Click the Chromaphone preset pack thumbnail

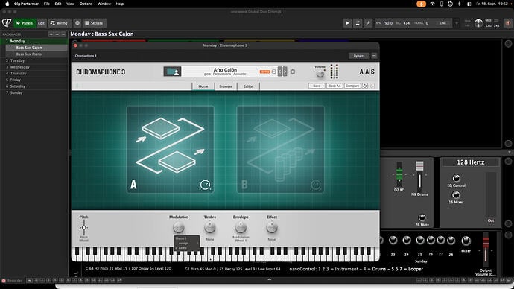172,72
